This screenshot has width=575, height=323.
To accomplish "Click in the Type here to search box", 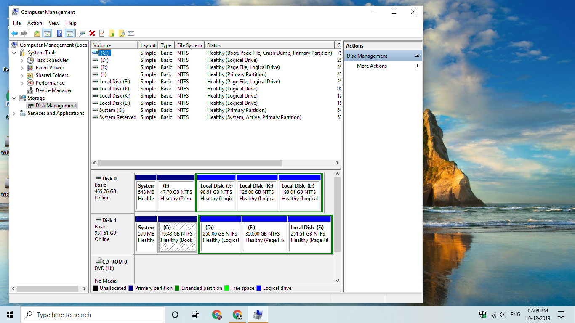I will [x=92, y=315].
